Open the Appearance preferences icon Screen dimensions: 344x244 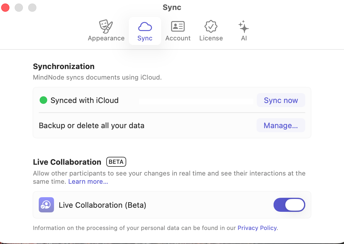[x=106, y=26]
